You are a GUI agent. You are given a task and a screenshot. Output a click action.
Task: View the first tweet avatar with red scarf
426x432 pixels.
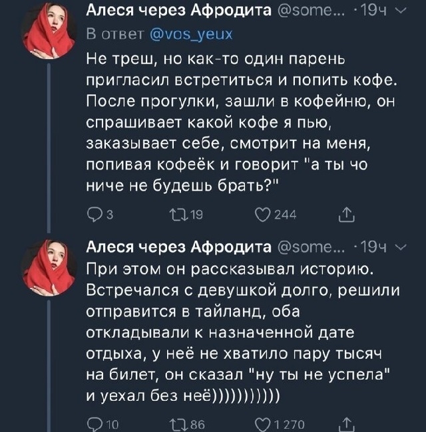coord(49,31)
